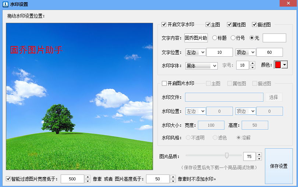
Task: Increase 图片品质 with the up arrow
Action: tap(259, 155)
